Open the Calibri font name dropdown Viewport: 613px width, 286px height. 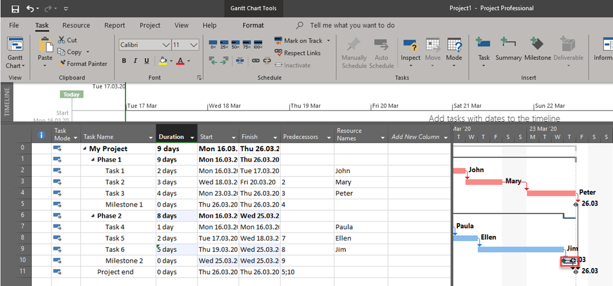tap(166, 45)
